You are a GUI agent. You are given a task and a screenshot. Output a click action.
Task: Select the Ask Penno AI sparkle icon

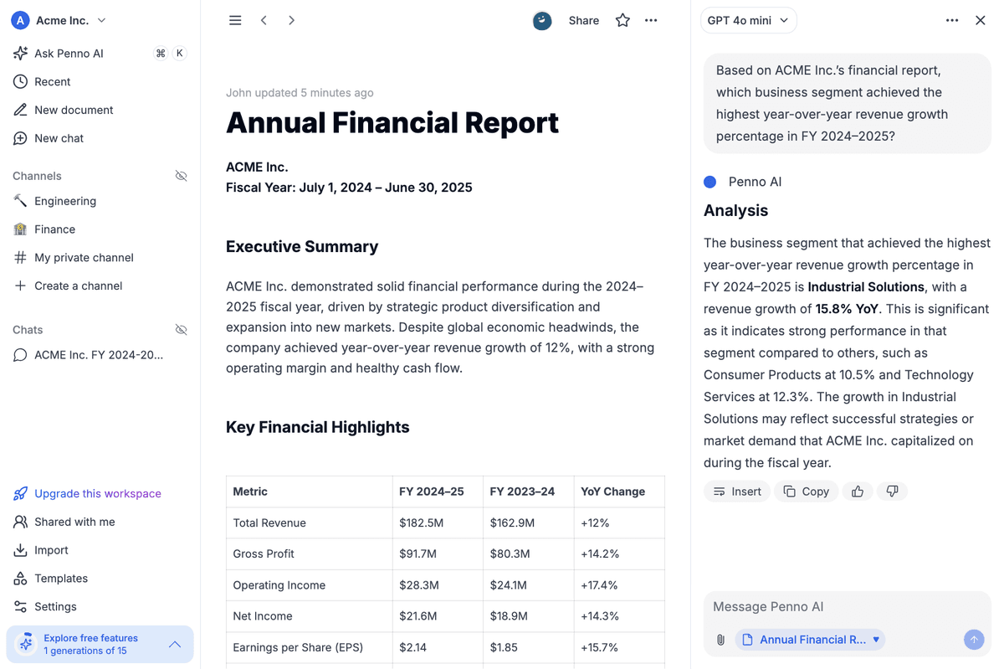[x=20, y=53]
